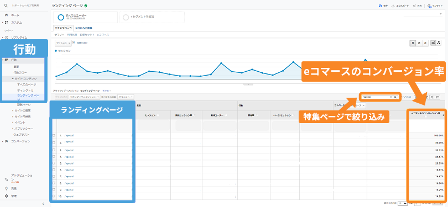Check the checkbox for table row 5
Viewport: 448px width, 207px height.
54,163
